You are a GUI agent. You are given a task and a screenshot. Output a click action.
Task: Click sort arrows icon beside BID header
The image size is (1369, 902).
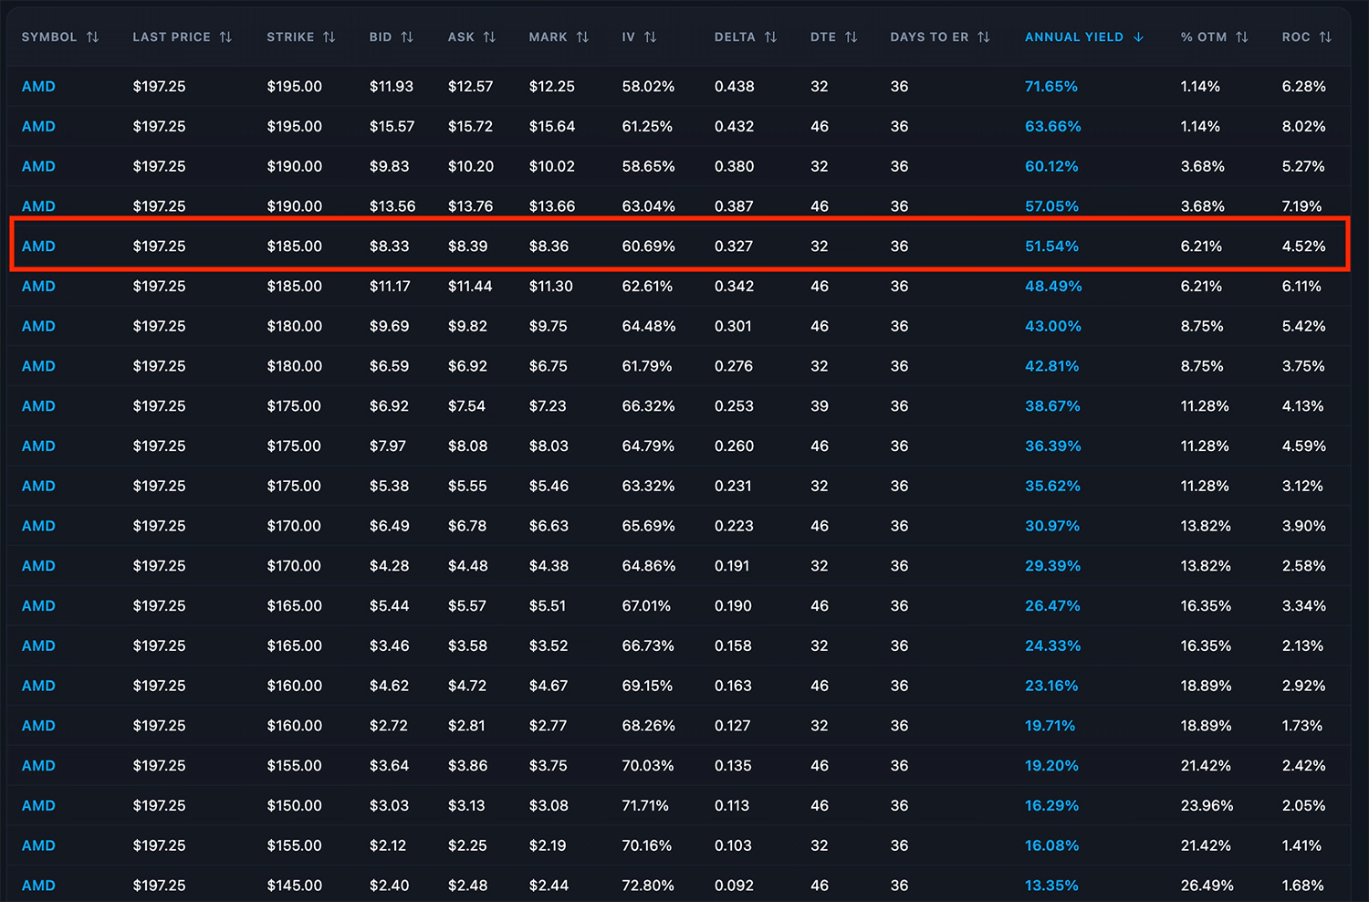407,37
